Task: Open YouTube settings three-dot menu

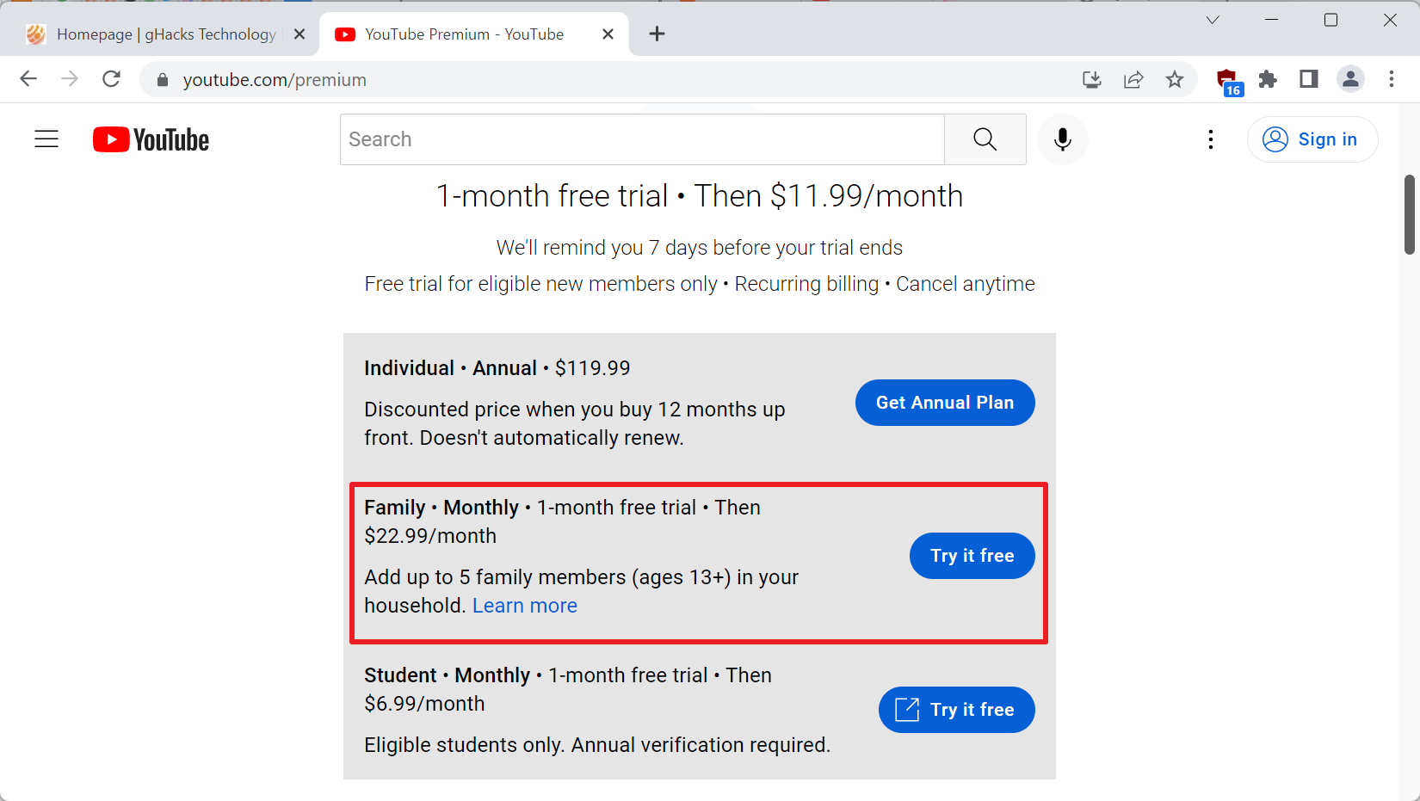Action: pos(1211,139)
